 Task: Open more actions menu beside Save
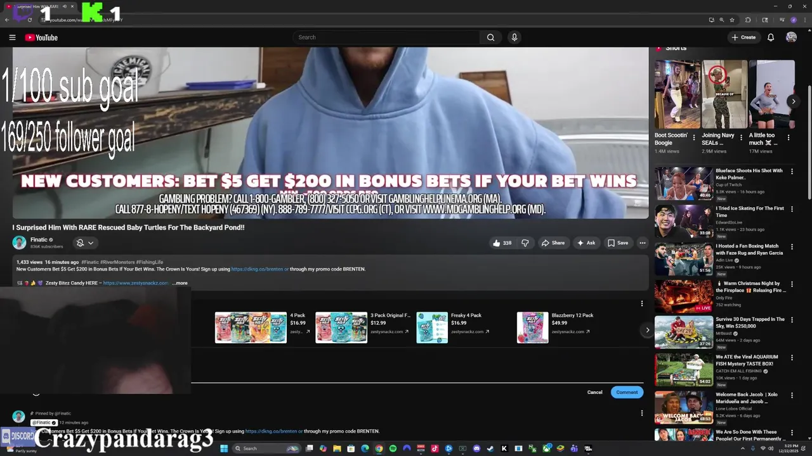tap(642, 243)
